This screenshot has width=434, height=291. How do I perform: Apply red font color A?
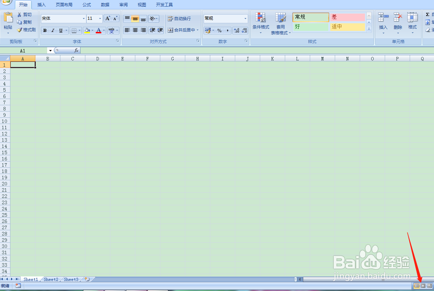click(x=99, y=31)
